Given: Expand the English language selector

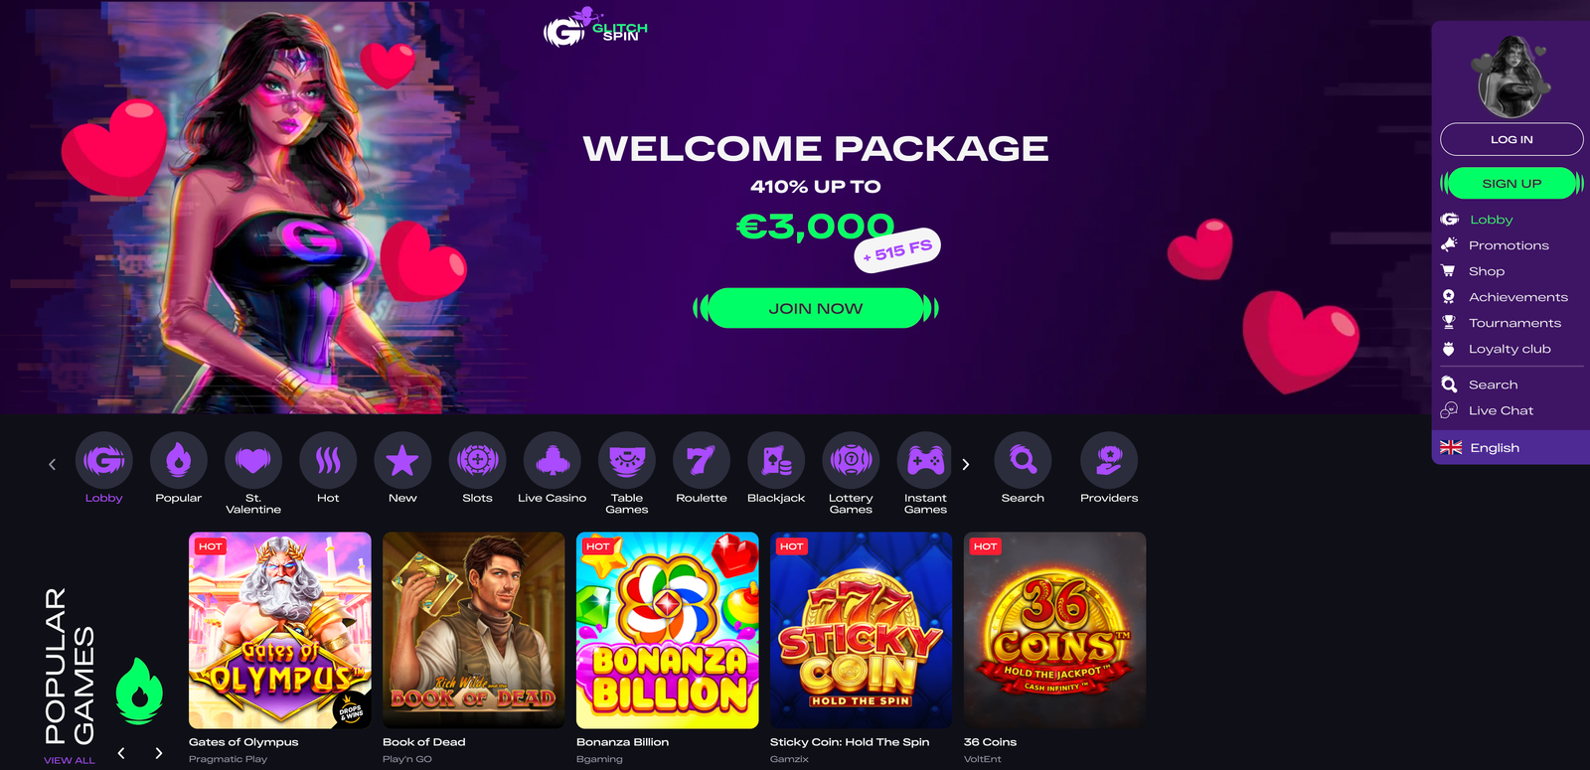Looking at the screenshot, I should coord(1510,448).
